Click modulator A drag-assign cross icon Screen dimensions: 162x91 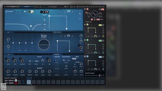pyautogui.click(x=85, y=9)
